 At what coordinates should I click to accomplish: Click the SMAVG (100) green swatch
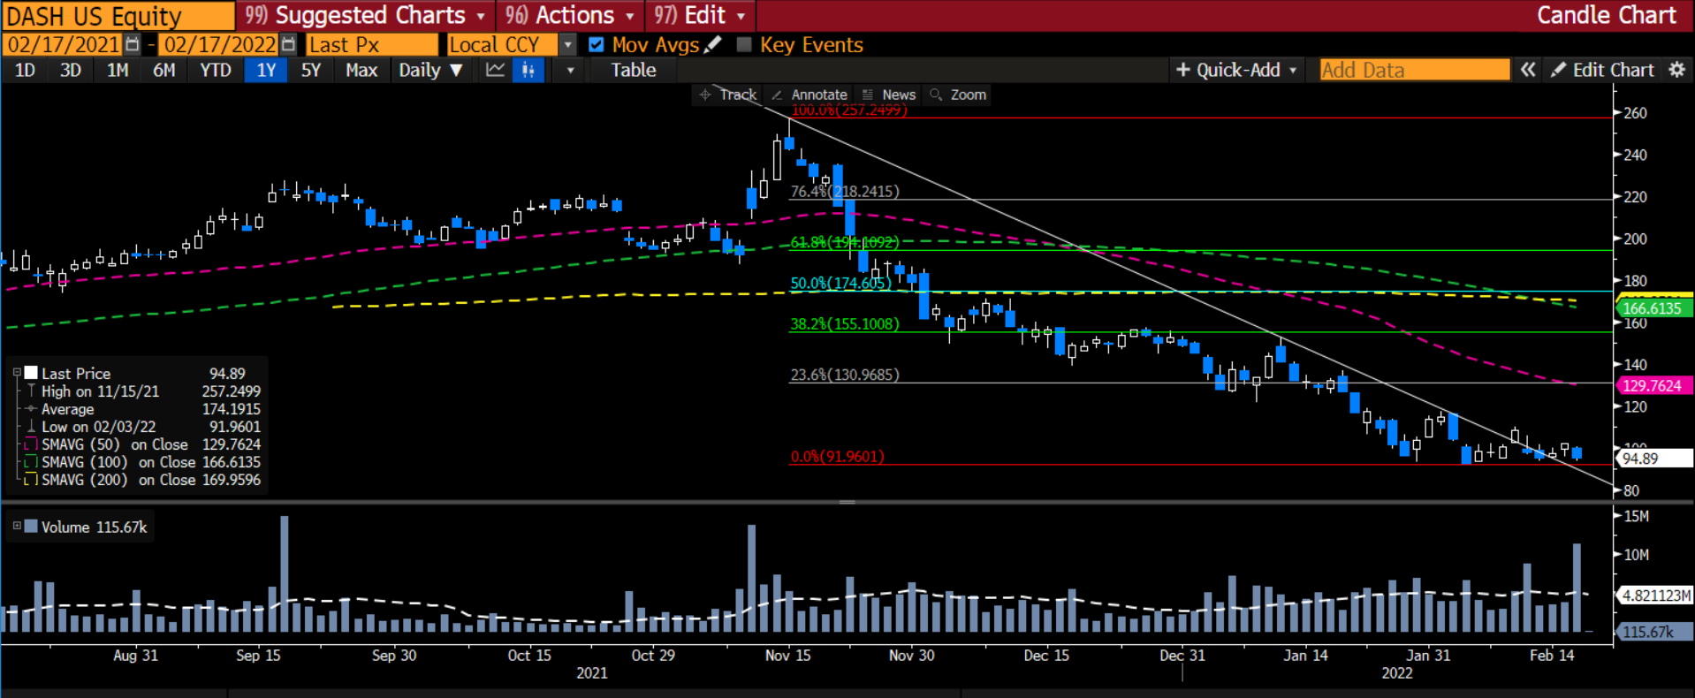point(31,462)
